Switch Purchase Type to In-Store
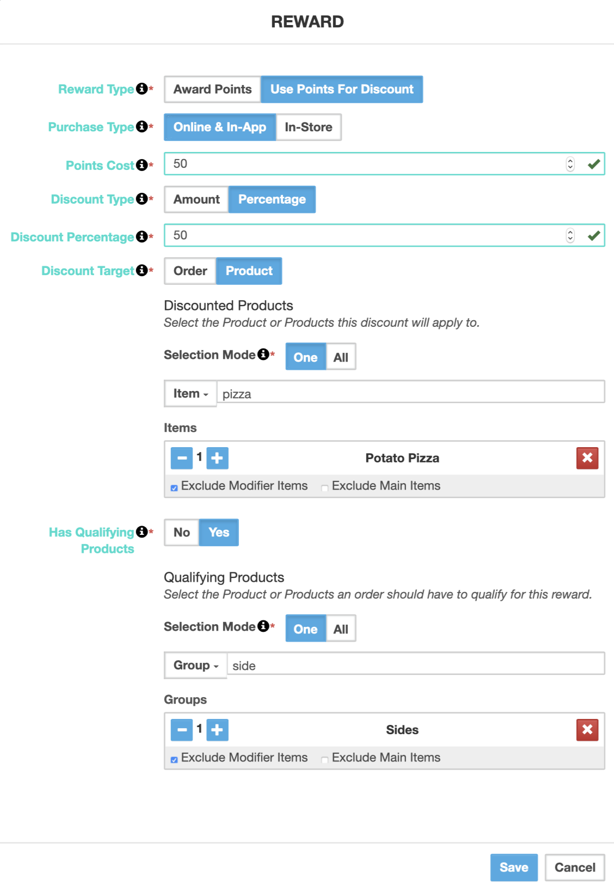This screenshot has height=890, width=614. 308,127
